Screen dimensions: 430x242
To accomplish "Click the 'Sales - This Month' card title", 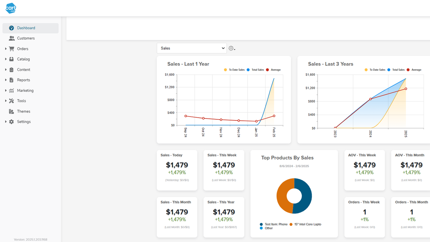I will click(176, 202).
